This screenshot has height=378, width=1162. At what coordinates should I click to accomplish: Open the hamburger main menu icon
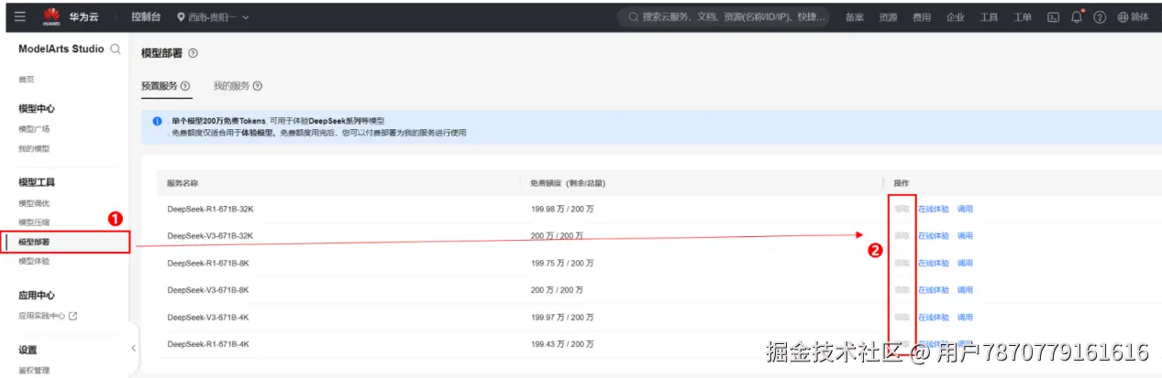pos(18,16)
